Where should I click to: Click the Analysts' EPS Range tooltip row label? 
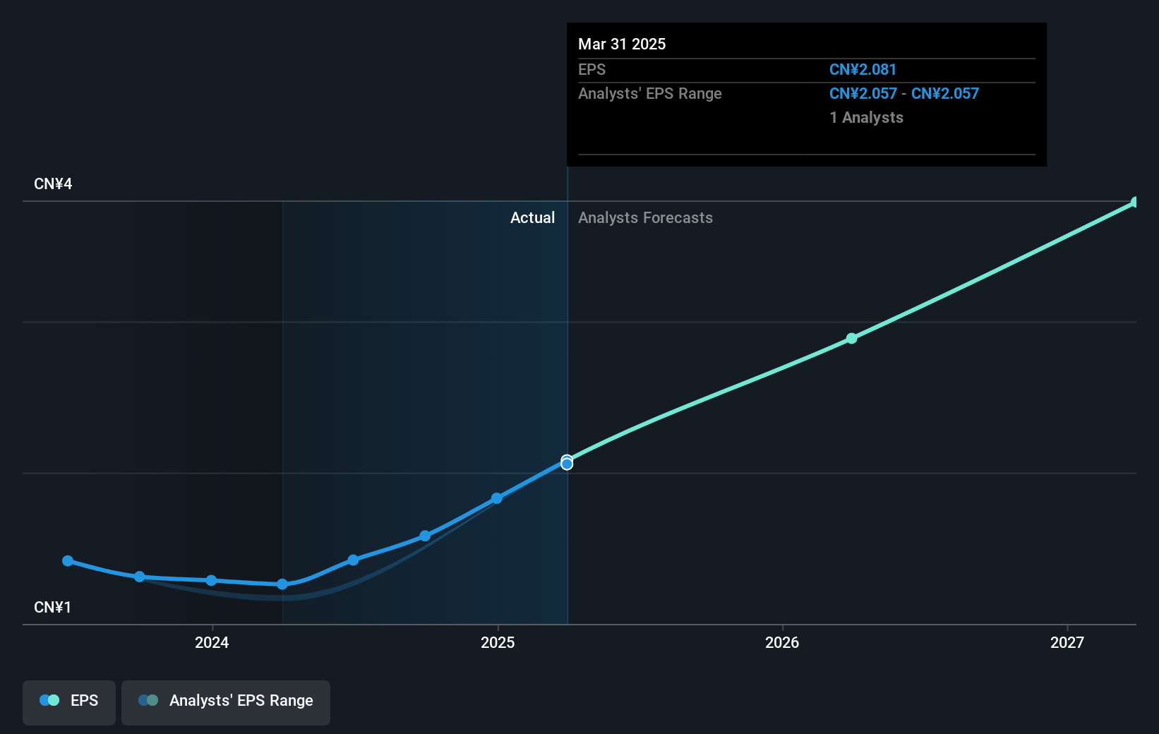tap(650, 94)
